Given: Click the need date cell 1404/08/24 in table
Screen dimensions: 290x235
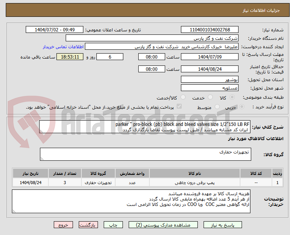Looking at the screenshot, I should coord(30,183).
